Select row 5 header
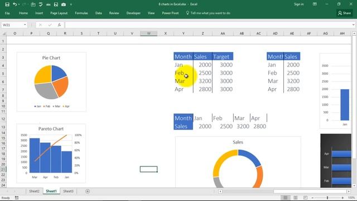The width and height of the screenshot is (357, 201). pos(3,74)
